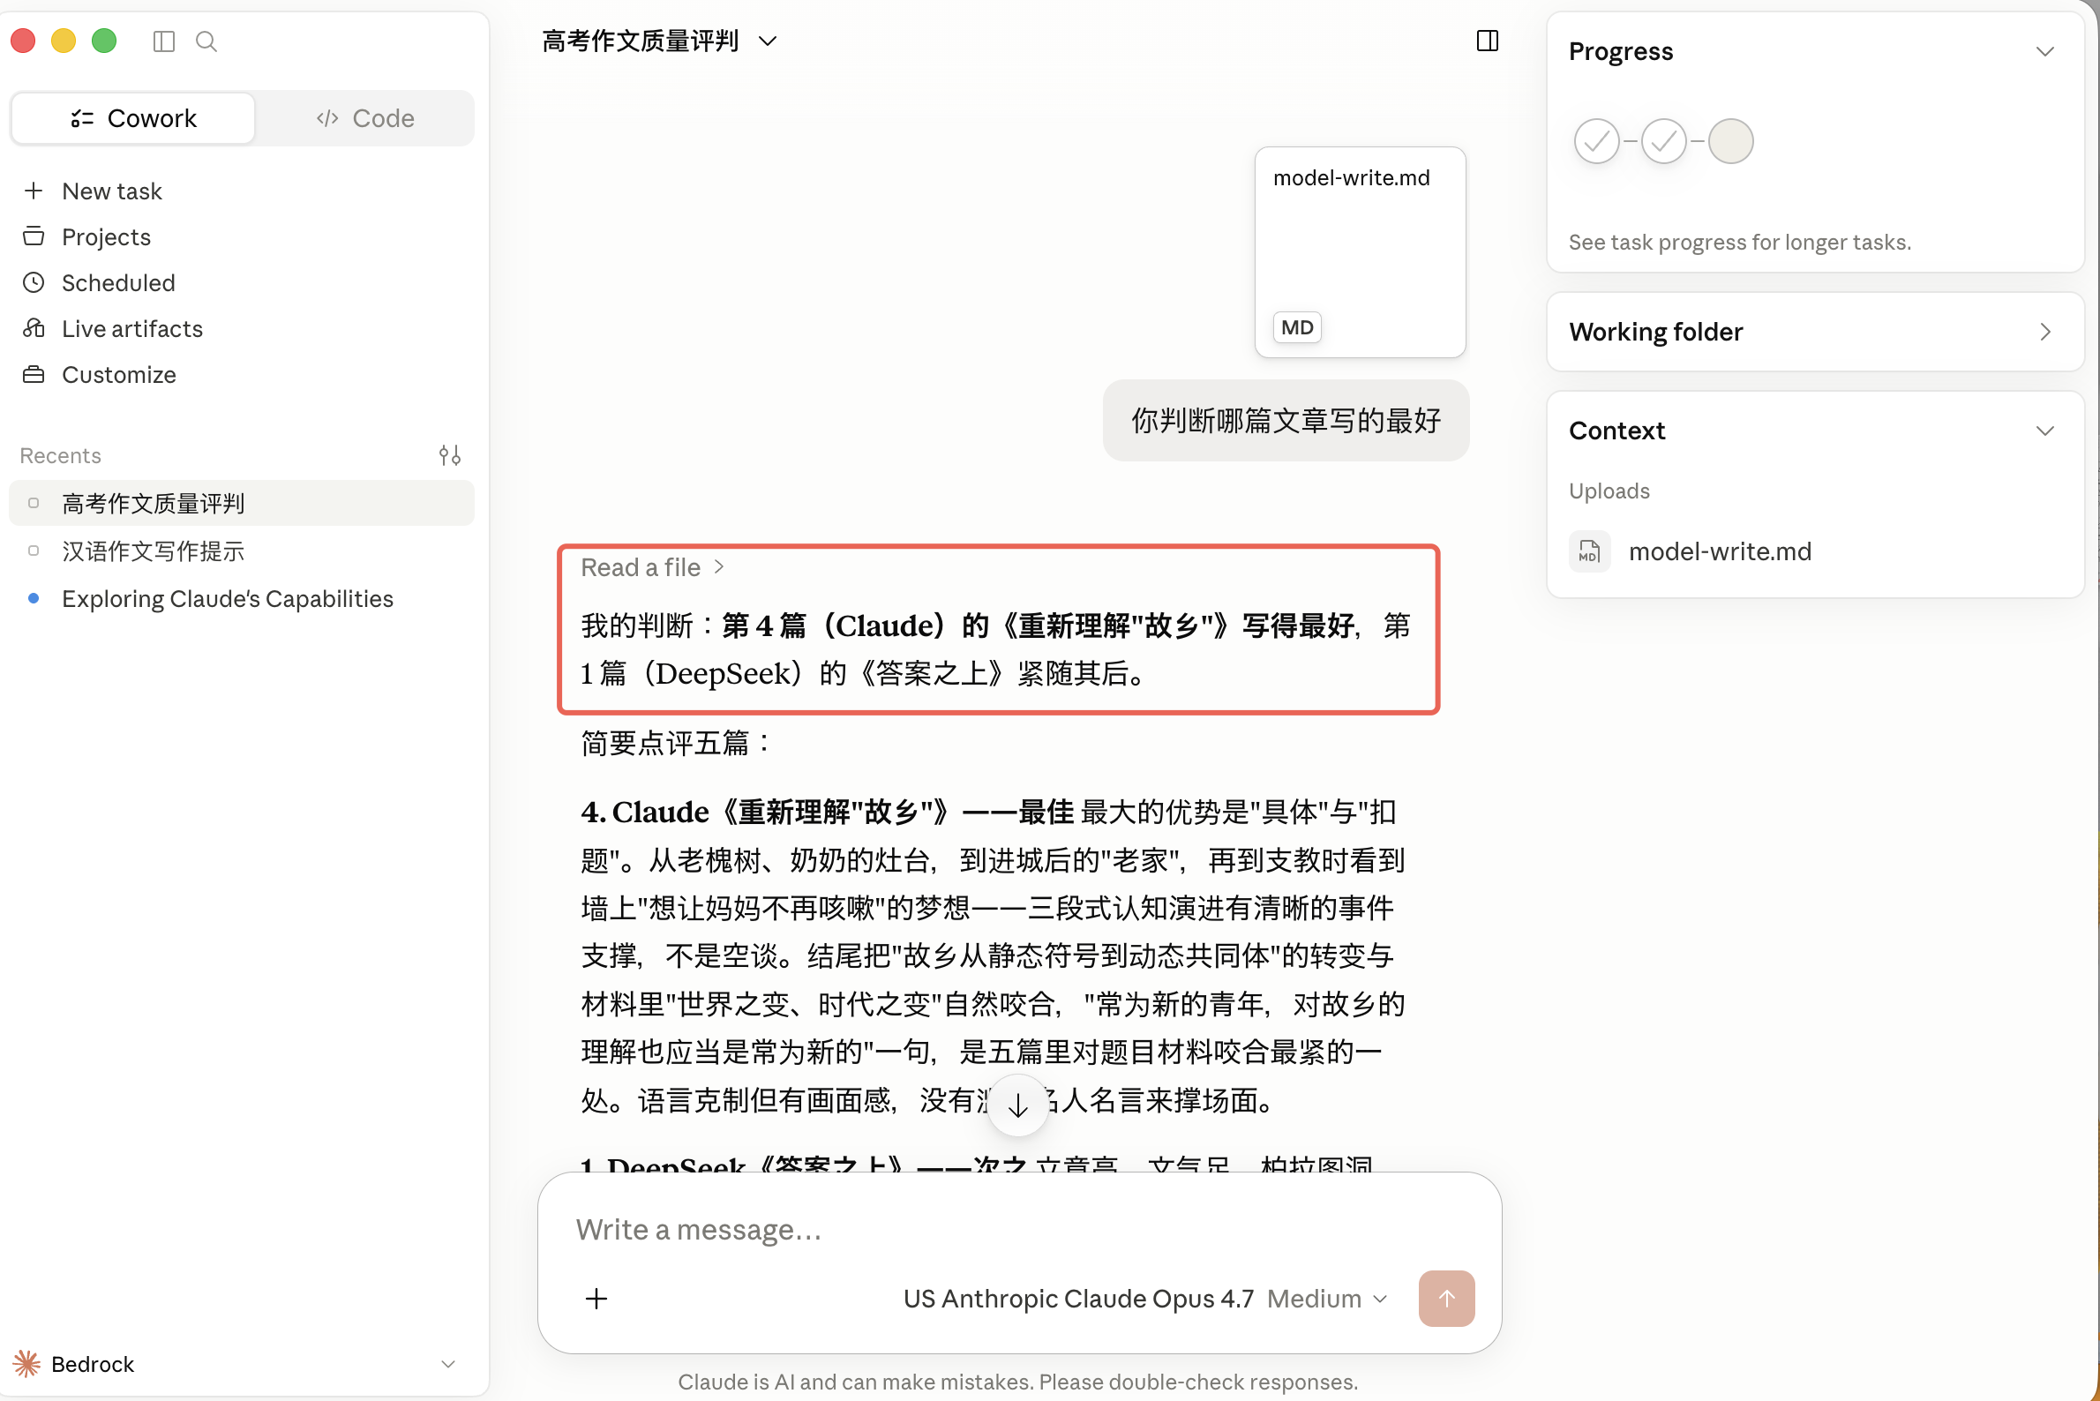Screen dimensions: 2100x1401
Task: Click the MD file icon in Context
Action: [x=1590, y=551]
